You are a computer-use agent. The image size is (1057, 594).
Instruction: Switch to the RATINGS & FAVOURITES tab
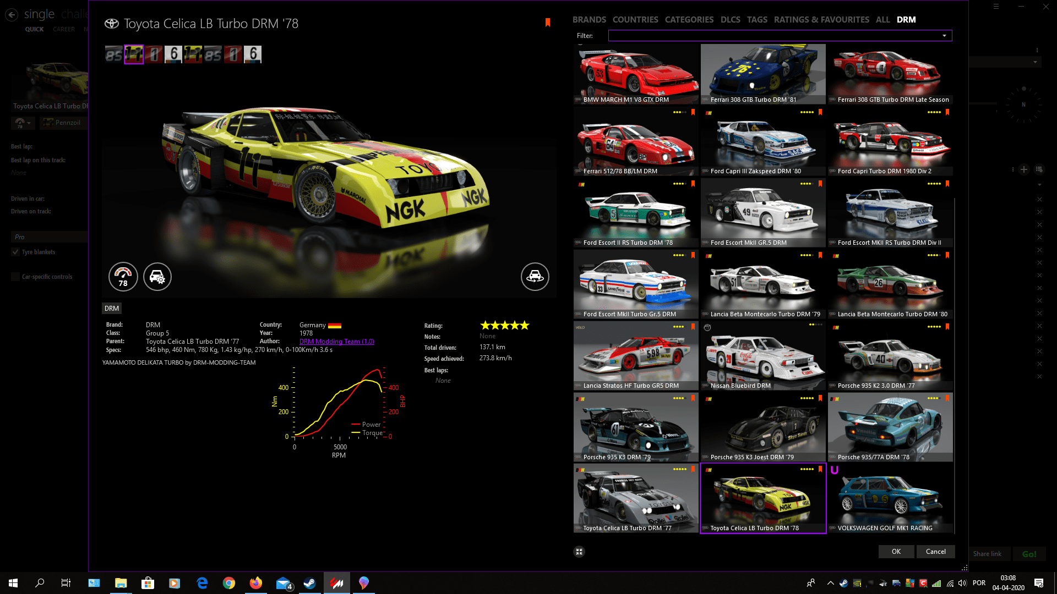click(x=821, y=20)
